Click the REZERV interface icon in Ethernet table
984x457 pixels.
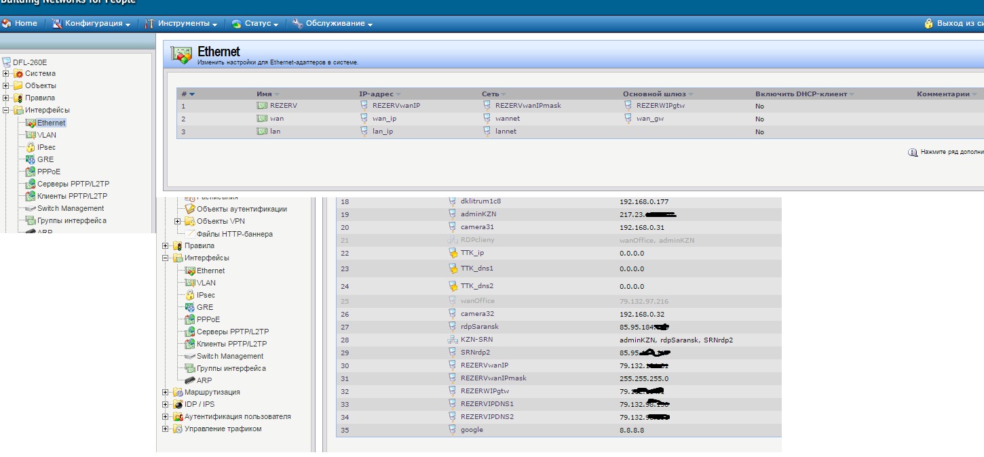click(x=262, y=106)
